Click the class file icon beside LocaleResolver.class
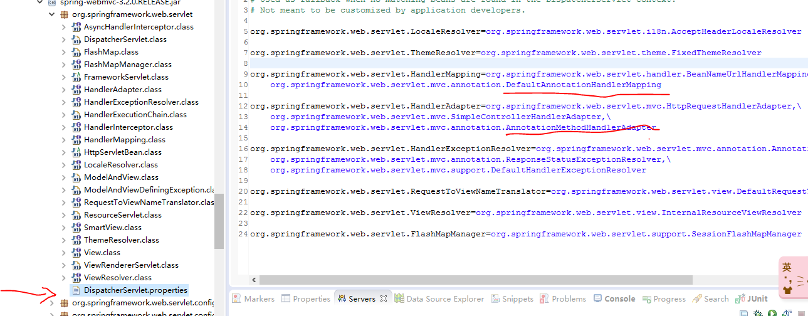This screenshot has width=808, height=316. coord(76,165)
